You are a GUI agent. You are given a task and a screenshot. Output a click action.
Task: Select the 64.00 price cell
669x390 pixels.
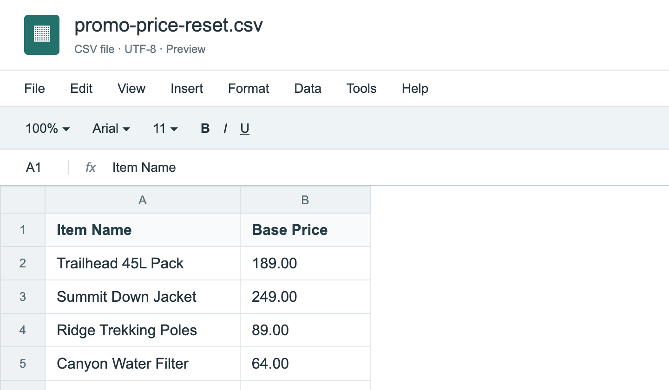pos(305,364)
